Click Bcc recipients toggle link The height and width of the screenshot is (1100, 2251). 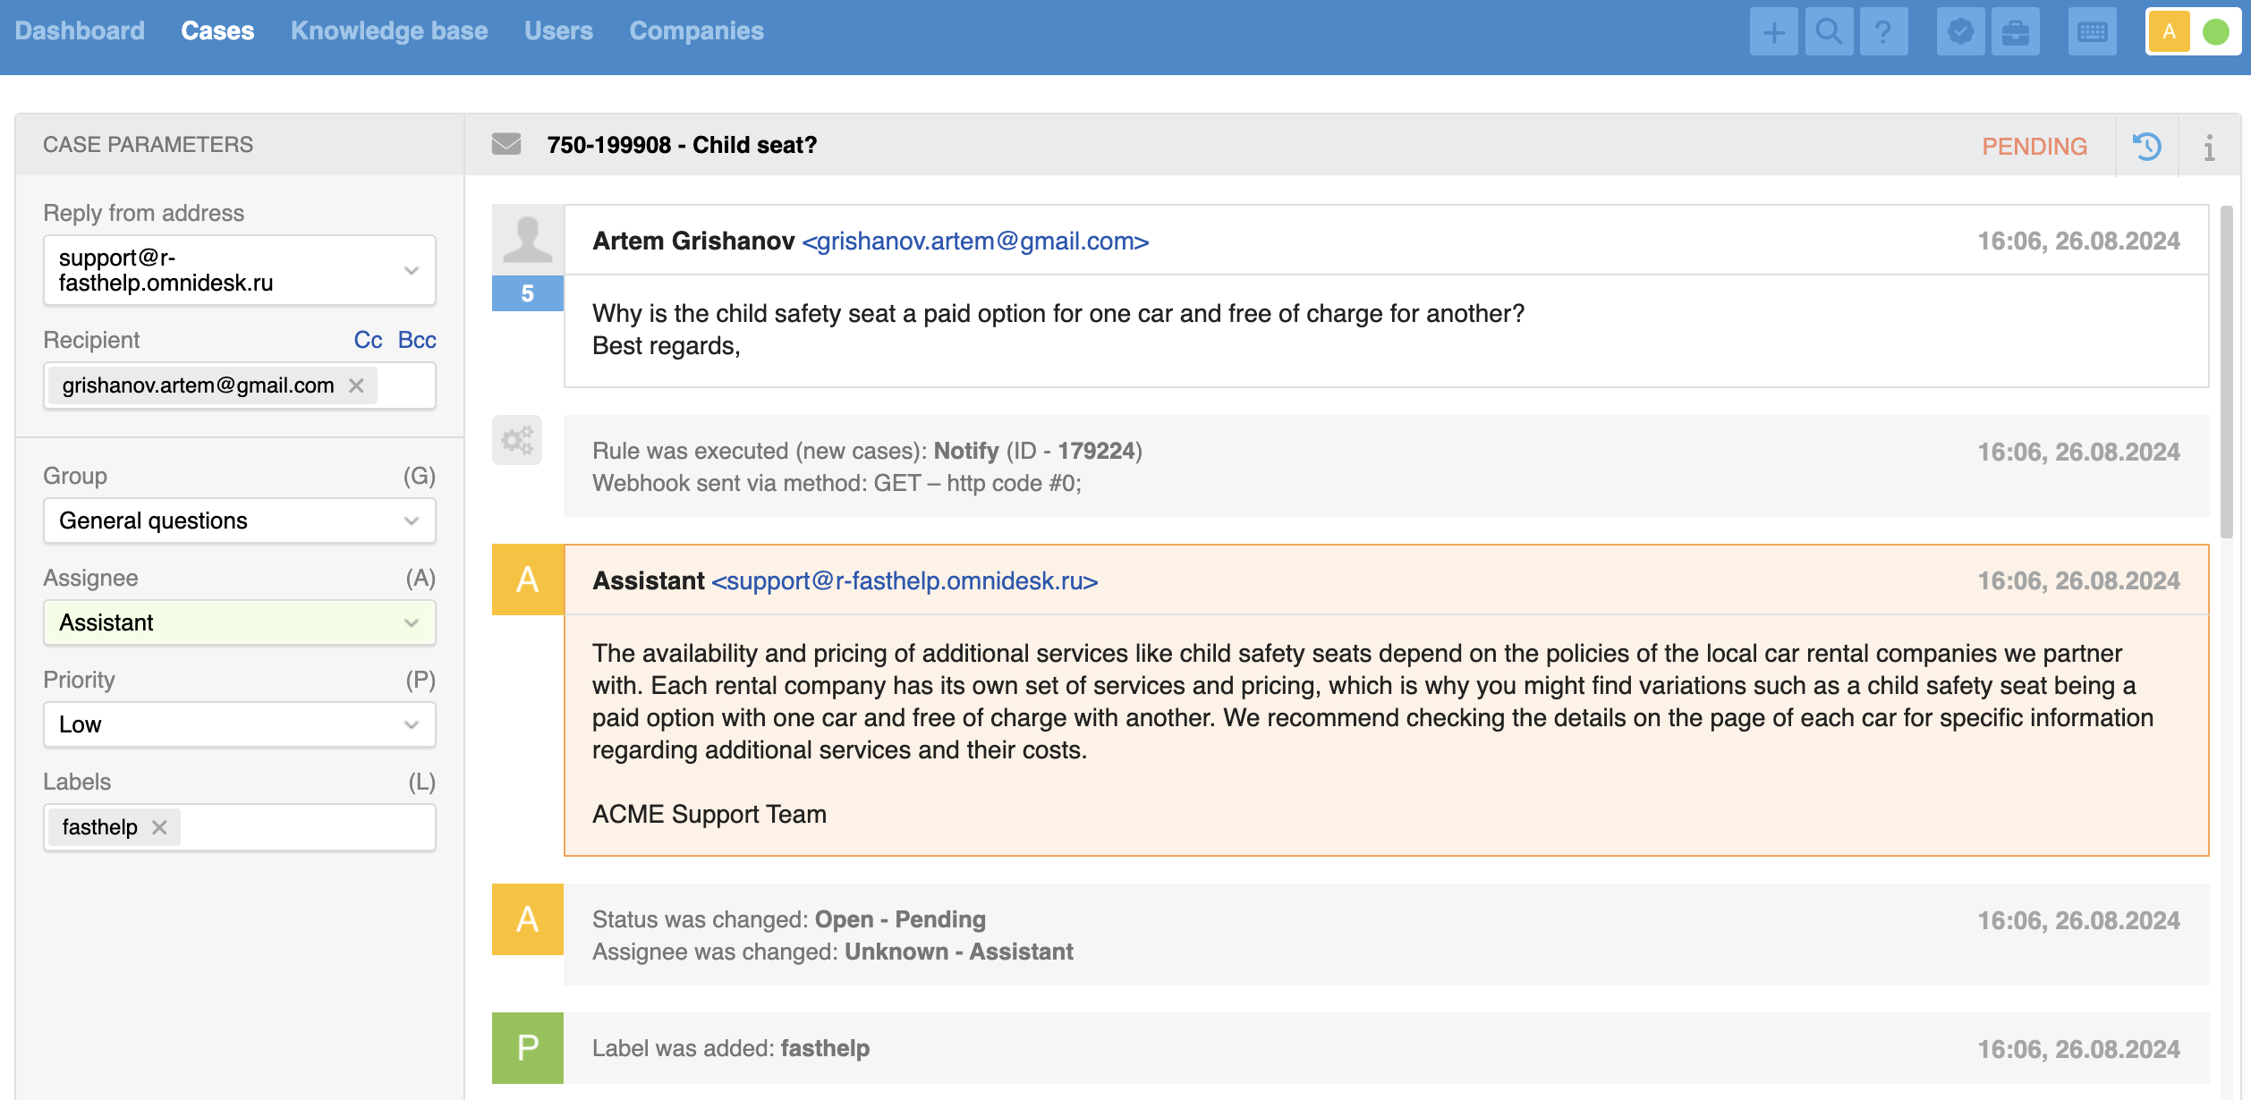tap(416, 340)
